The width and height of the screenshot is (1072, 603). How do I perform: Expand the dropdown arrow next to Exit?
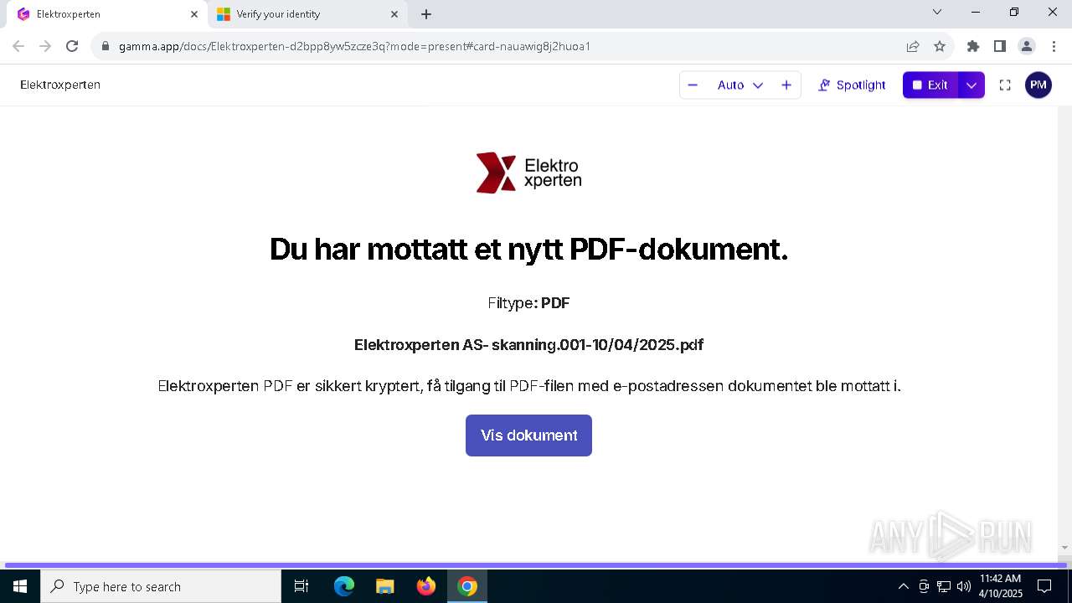(x=971, y=85)
